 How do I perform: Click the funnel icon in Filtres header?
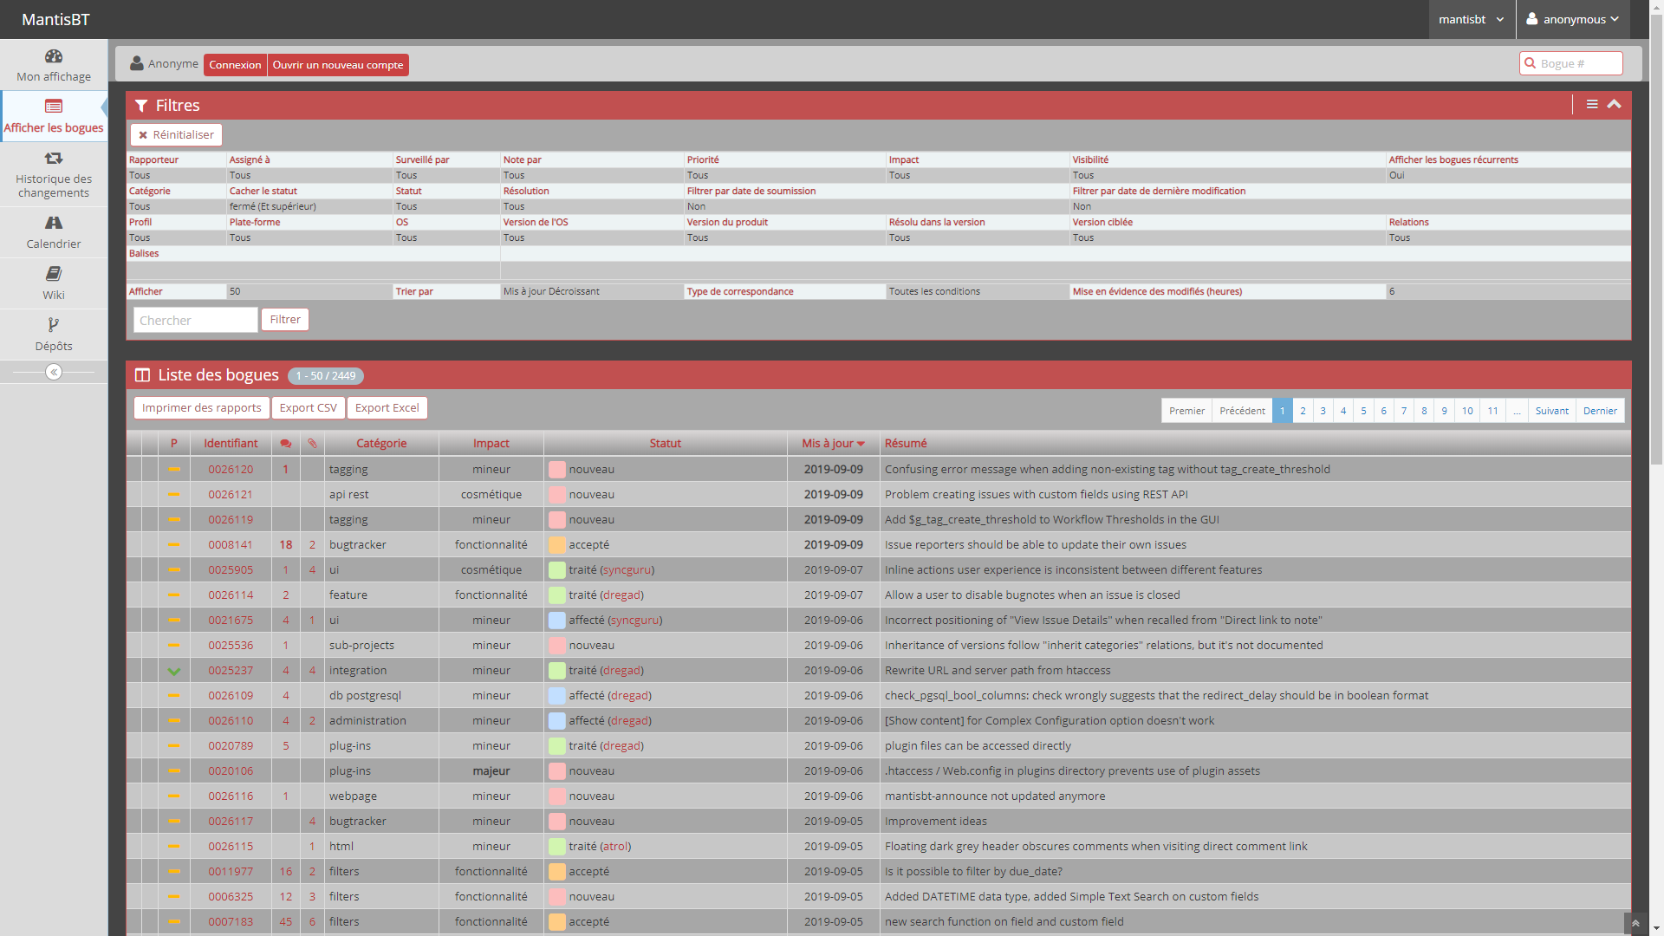coord(141,106)
